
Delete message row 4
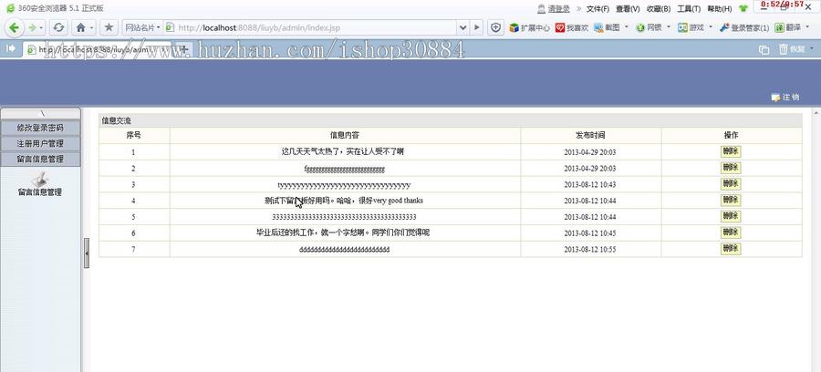pyautogui.click(x=731, y=201)
